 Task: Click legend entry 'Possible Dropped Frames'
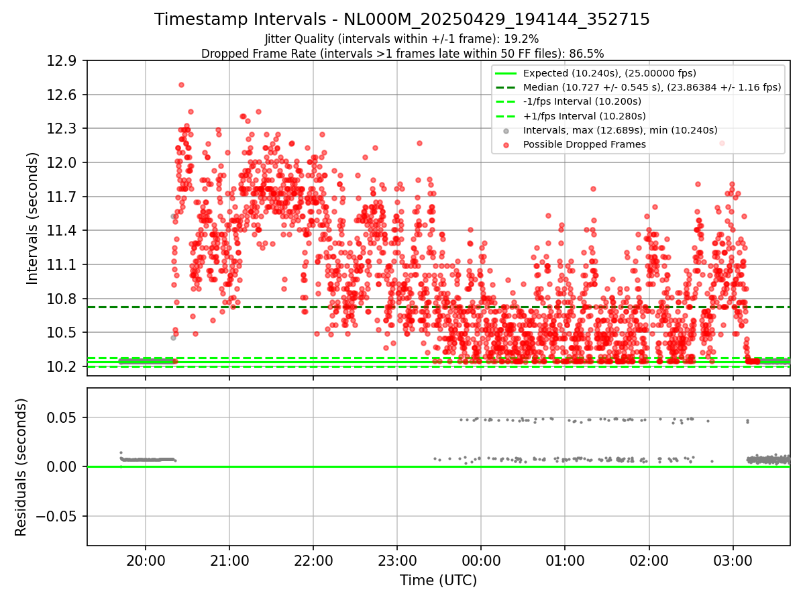[584, 144]
